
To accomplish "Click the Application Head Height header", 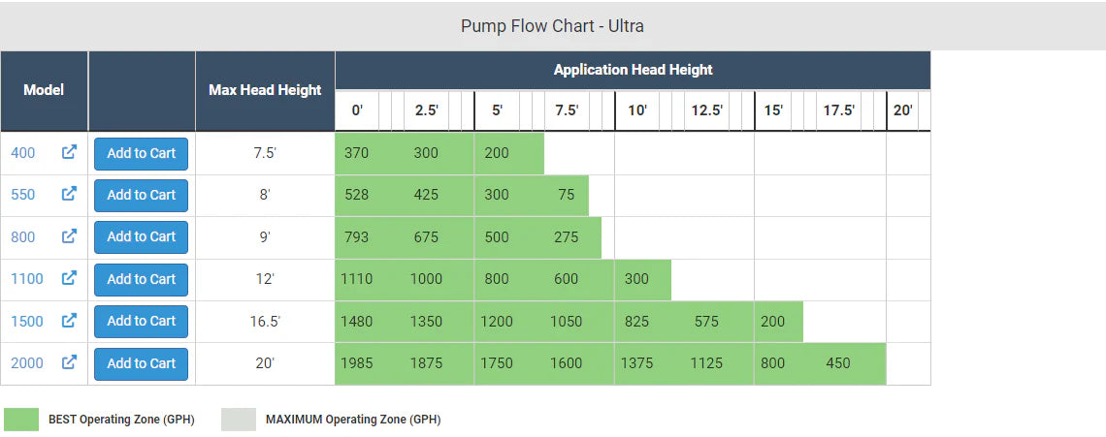I will tap(633, 70).
